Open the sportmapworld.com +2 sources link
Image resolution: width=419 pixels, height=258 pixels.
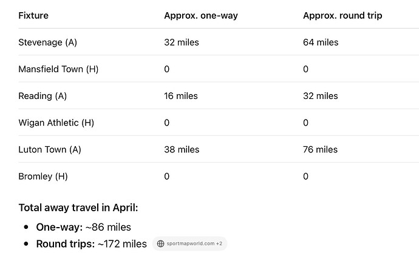coord(189,243)
